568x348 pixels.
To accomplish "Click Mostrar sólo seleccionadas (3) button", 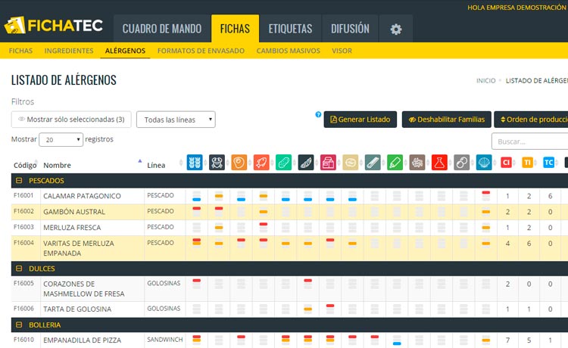I will [x=71, y=120].
